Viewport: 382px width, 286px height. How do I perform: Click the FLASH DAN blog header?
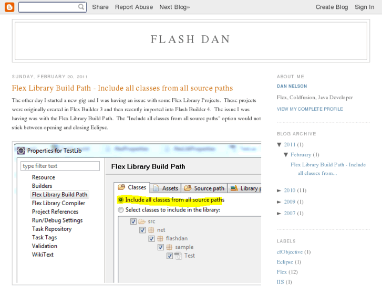[x=191, y=39]
